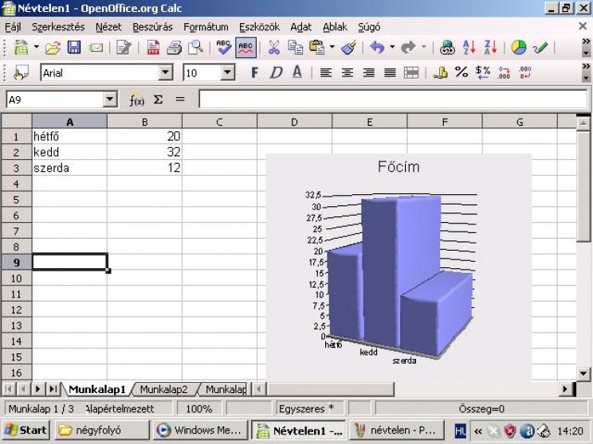Undo the last action
This screenshot has width=593, height=444.
point(377,48)
